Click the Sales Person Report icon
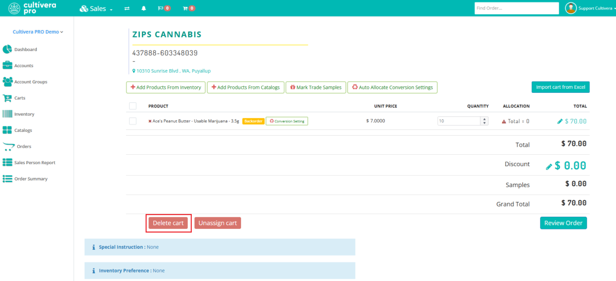Screen dimensions: 616x281 (x=7, y=162)
